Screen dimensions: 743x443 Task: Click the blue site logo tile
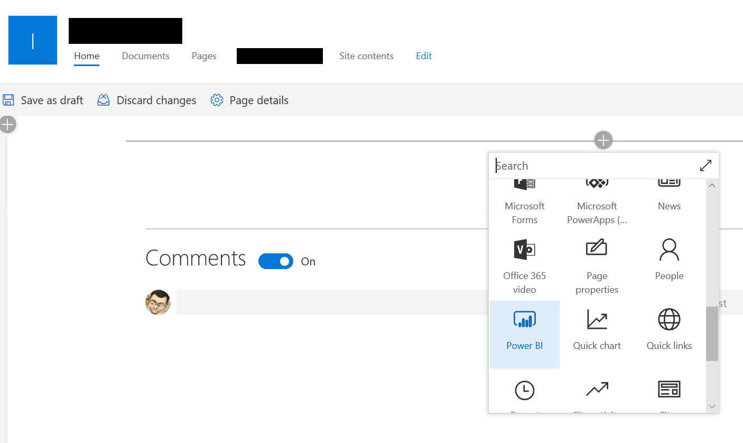click(x=33, y=40)
